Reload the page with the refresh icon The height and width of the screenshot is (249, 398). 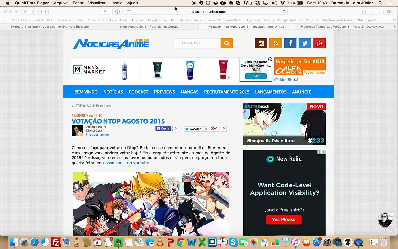284,12
